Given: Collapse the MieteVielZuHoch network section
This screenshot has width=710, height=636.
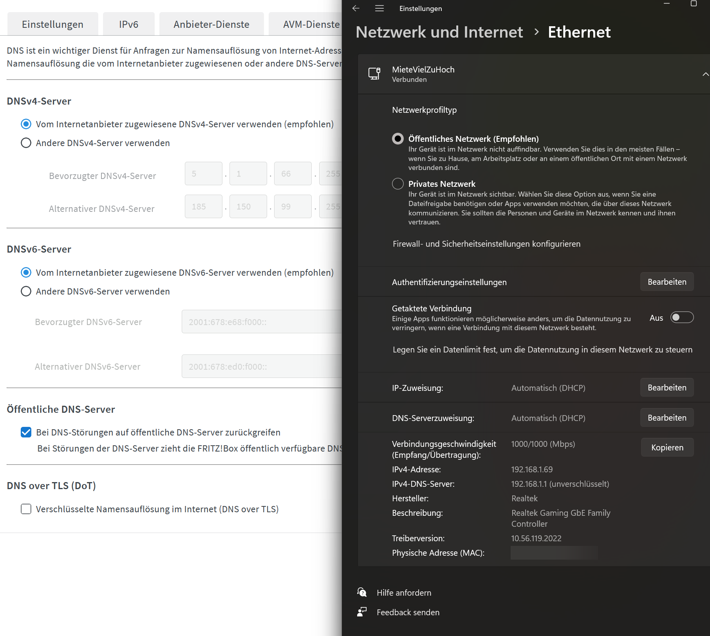Looking at the screenshot, I should tap(705, 74).
